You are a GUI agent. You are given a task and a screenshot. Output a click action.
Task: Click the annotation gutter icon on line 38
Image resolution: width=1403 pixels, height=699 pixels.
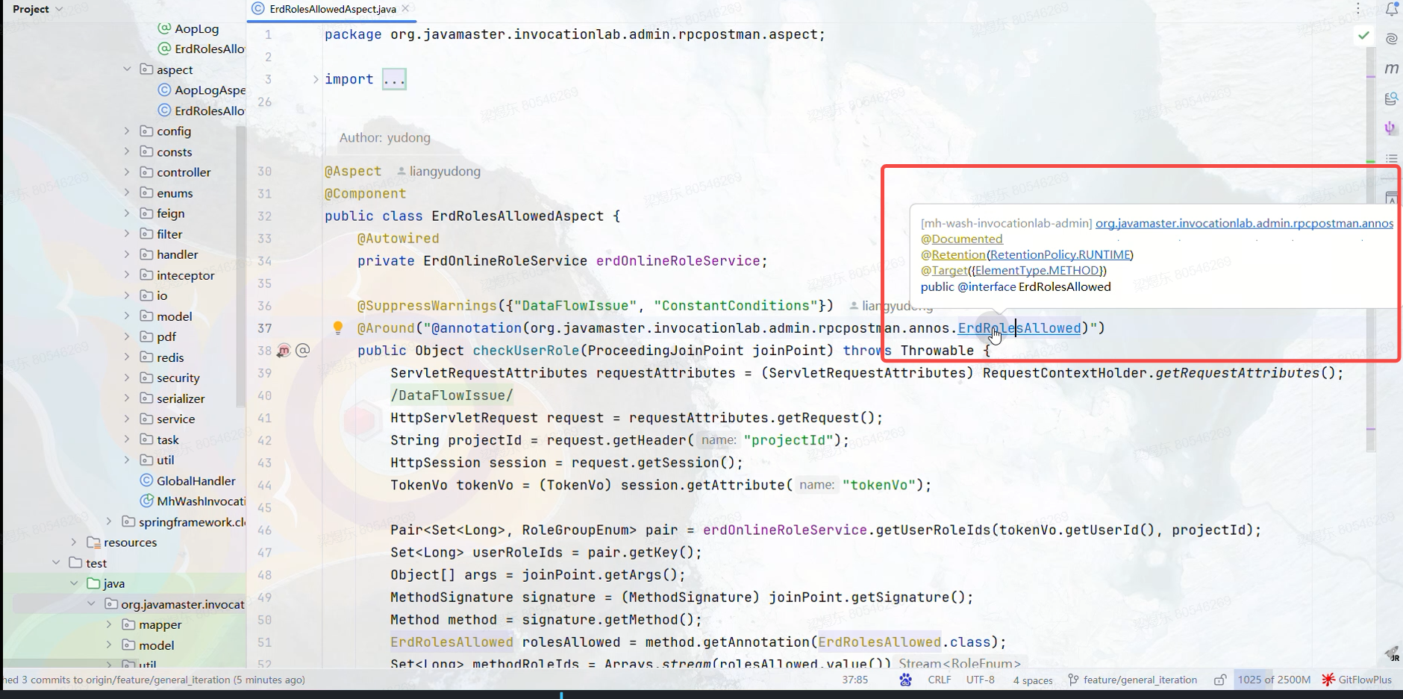303,351
